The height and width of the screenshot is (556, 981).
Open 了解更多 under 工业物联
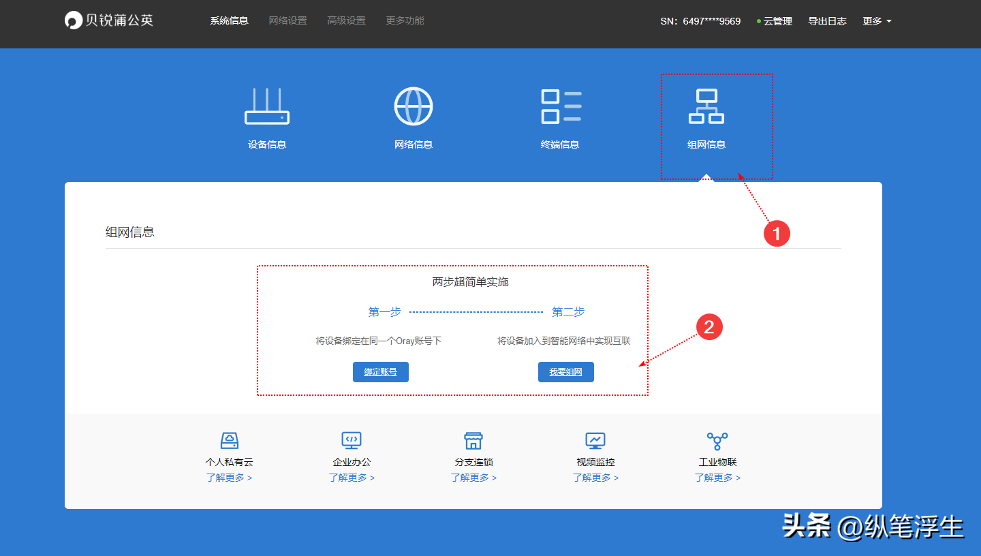click(x=717, y=478)
